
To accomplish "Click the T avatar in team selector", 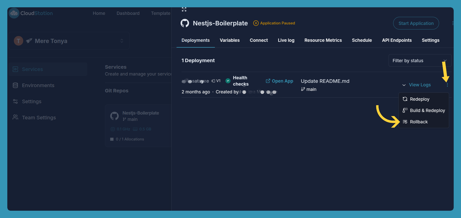I will click(18, 41).
